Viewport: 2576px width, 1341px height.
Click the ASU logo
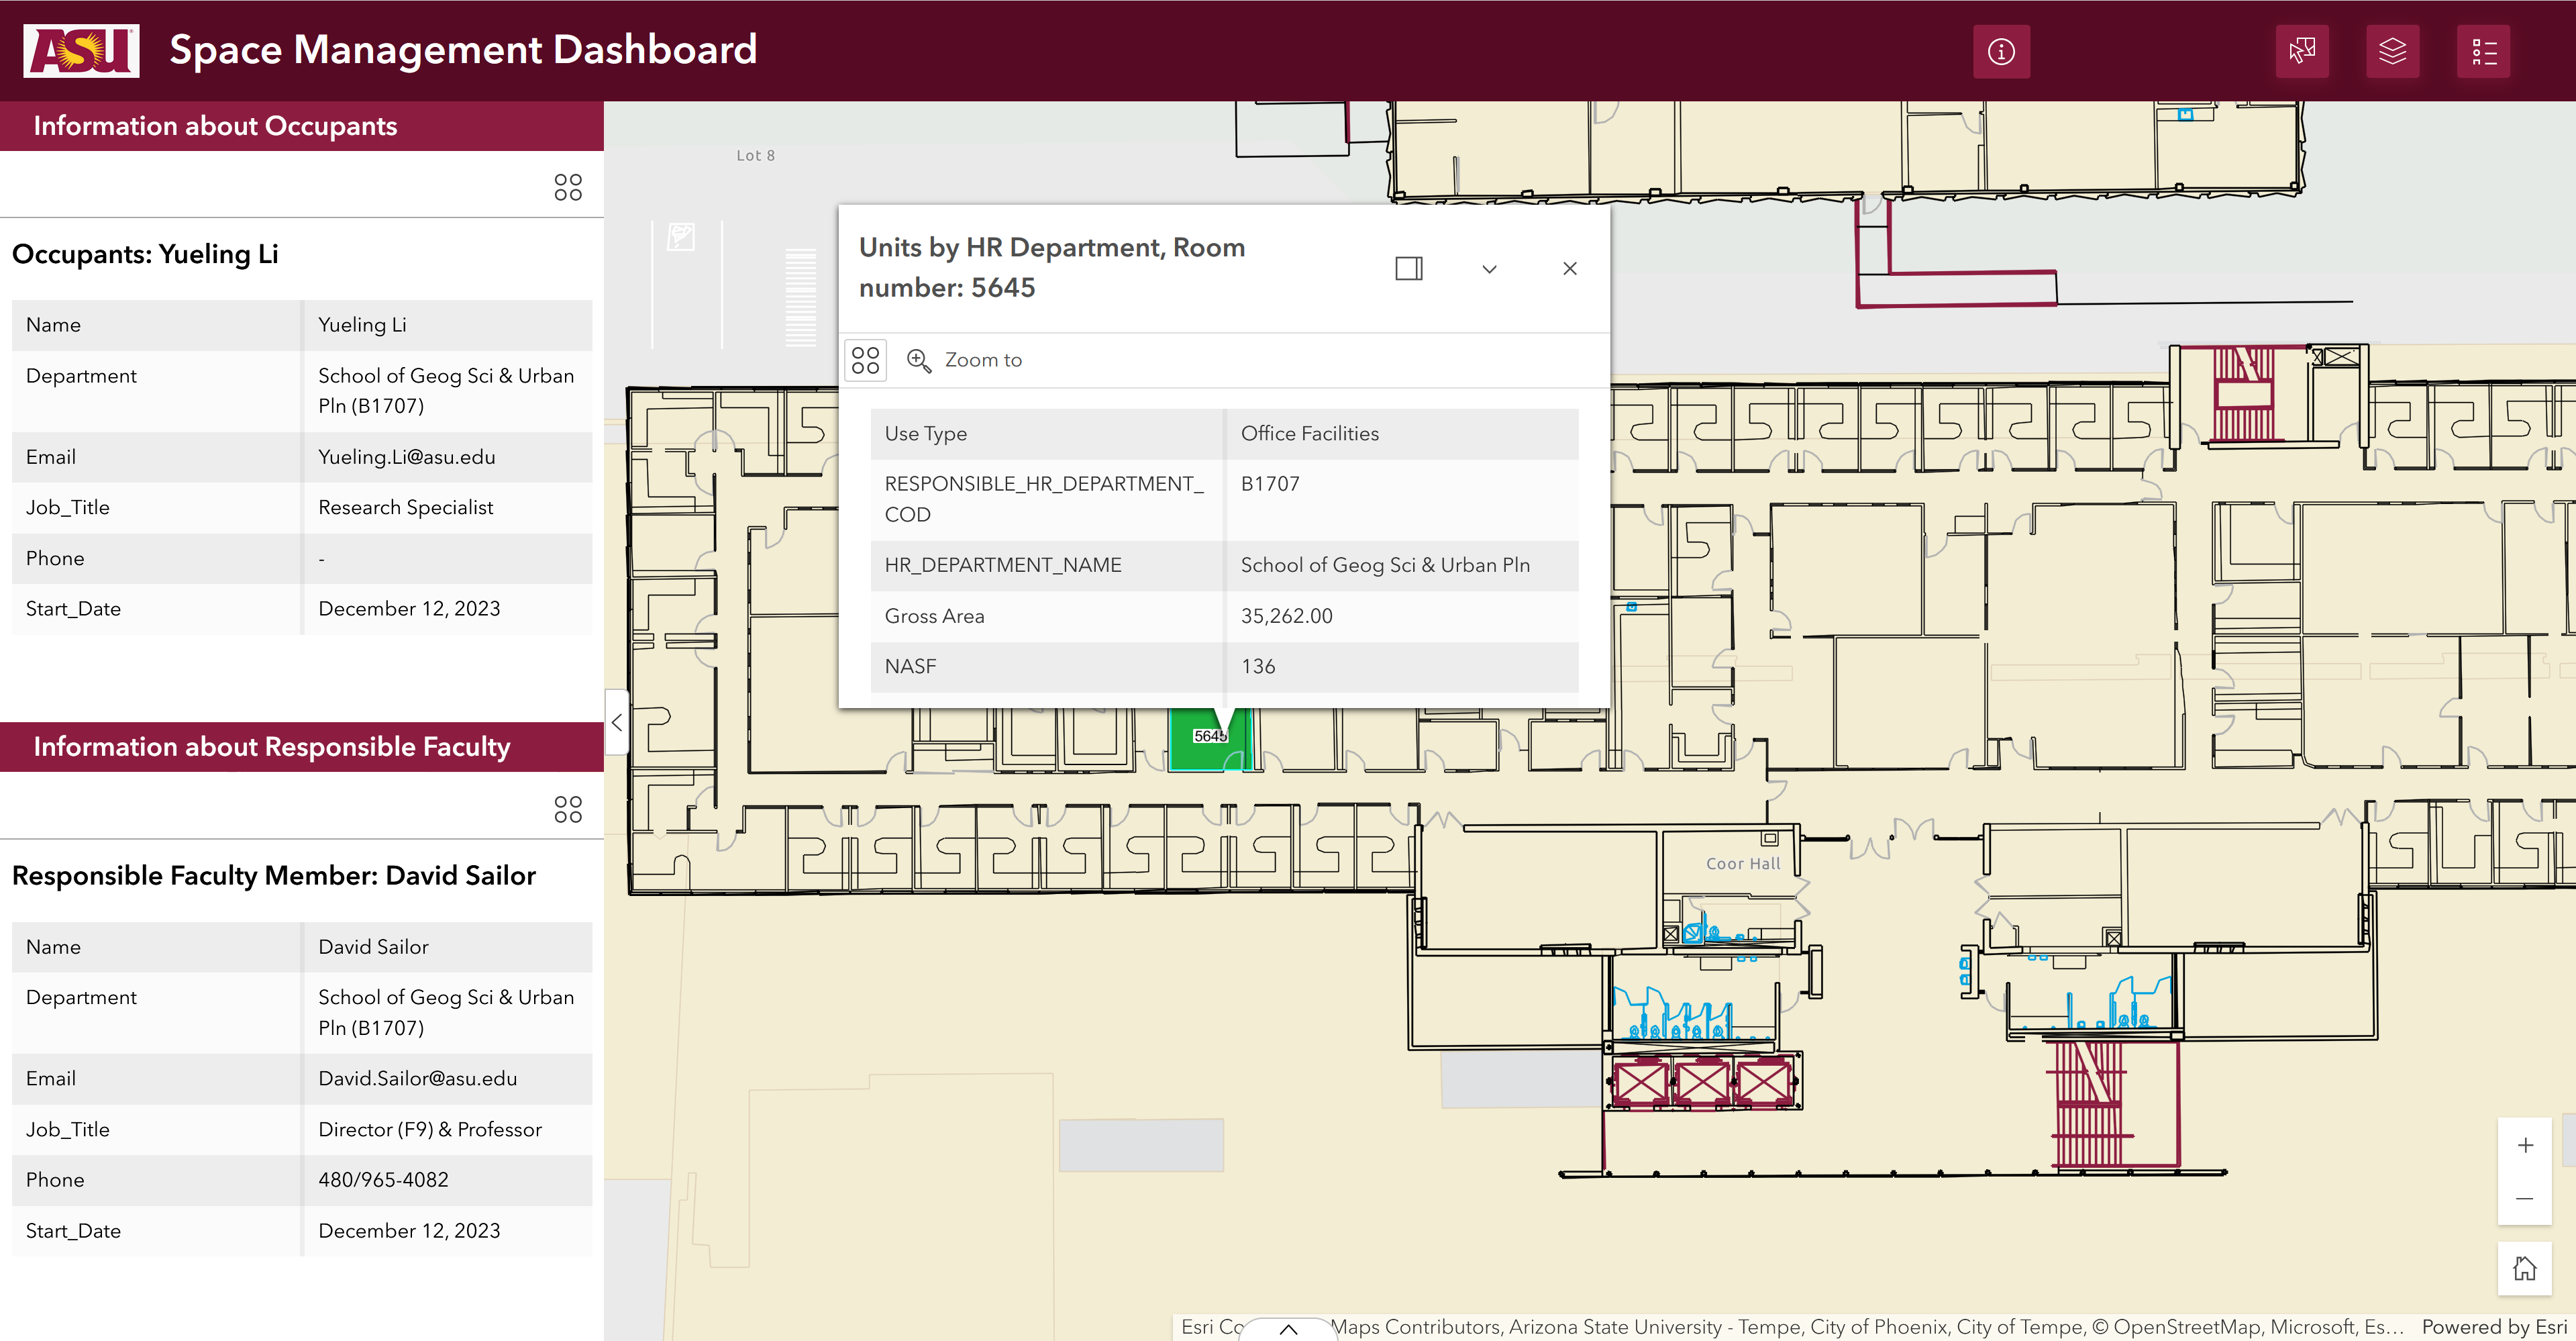click(x=82, y=50)
